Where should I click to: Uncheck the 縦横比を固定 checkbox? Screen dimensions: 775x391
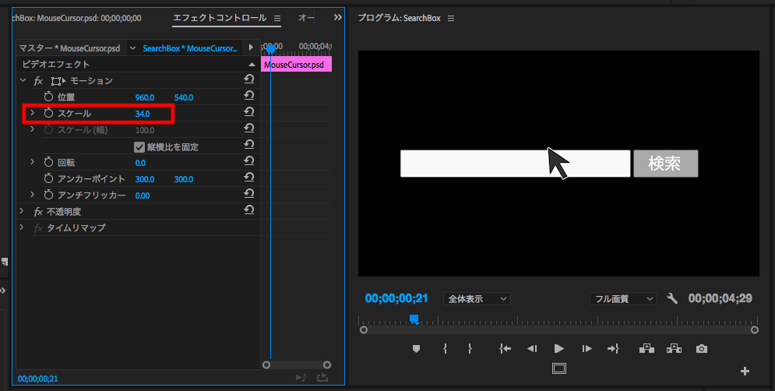139,146
